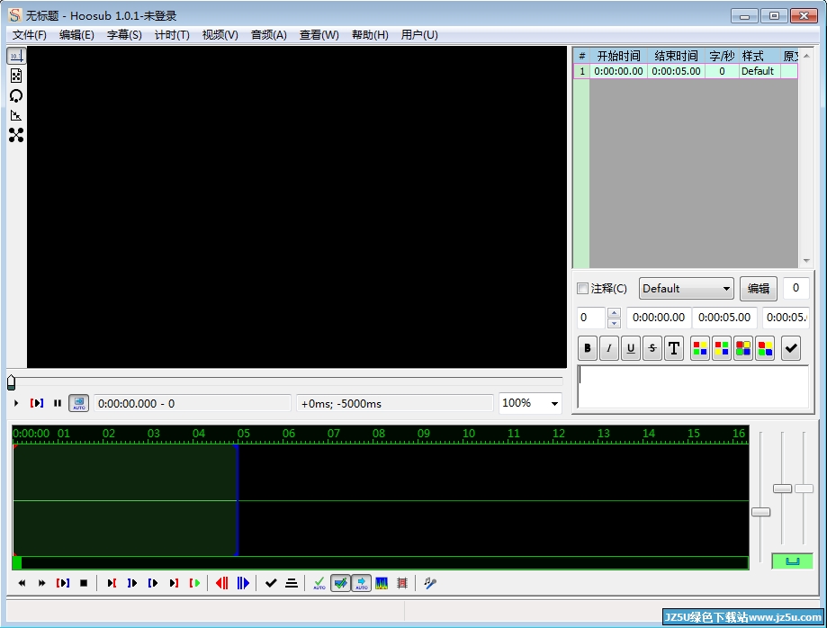Viewport: 827px width, 628px height.
Task: Open 字幕(S) menu
Action: (124, 35)
